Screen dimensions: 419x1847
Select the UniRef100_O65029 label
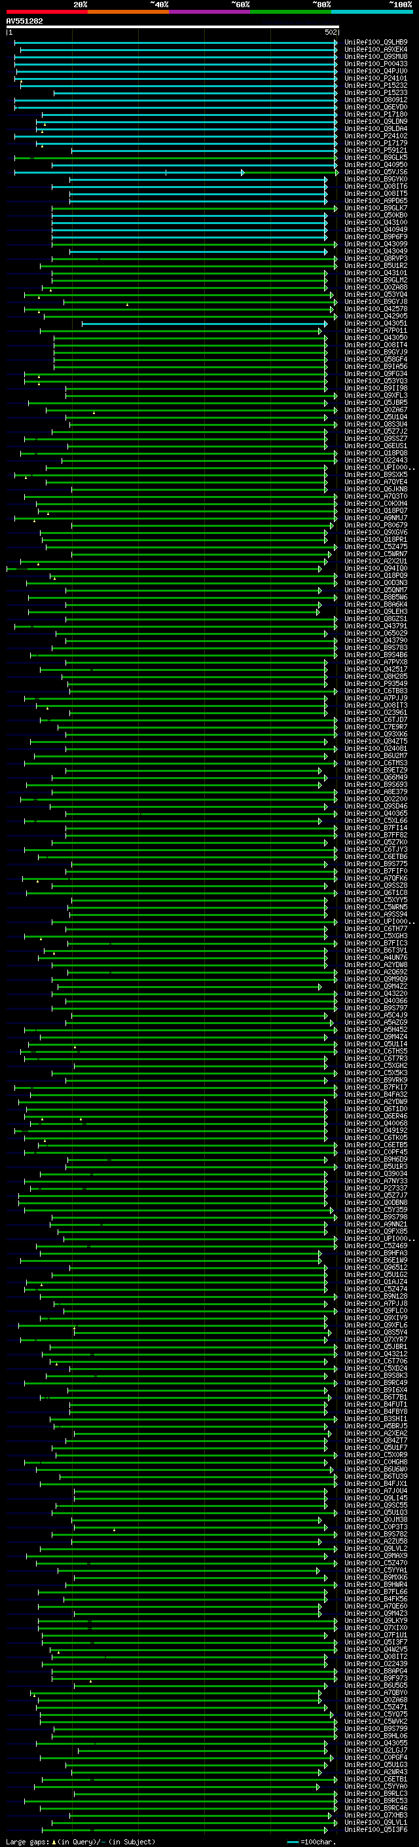pyautogui.click(x=376, y=633)
